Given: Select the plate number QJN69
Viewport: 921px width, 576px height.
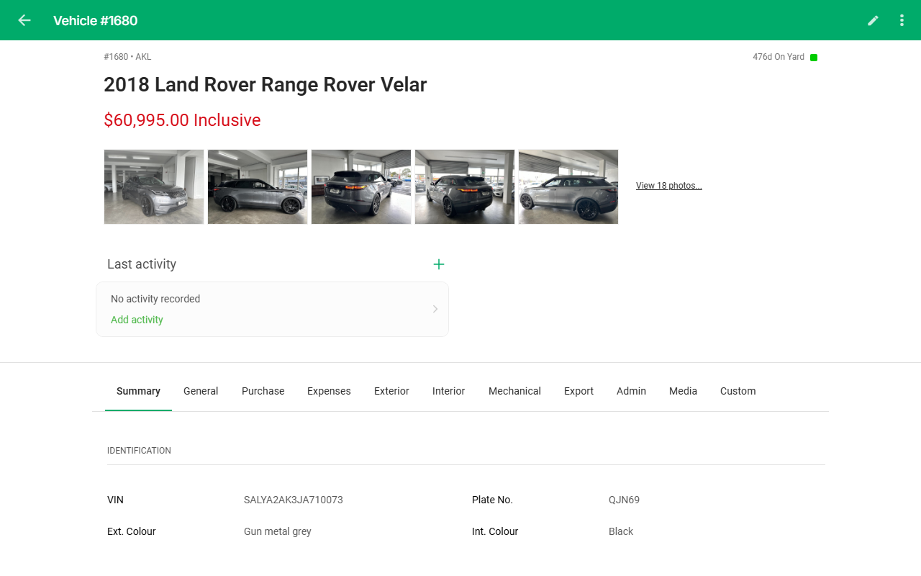Looking at the screenshot, I should point(624,500).
